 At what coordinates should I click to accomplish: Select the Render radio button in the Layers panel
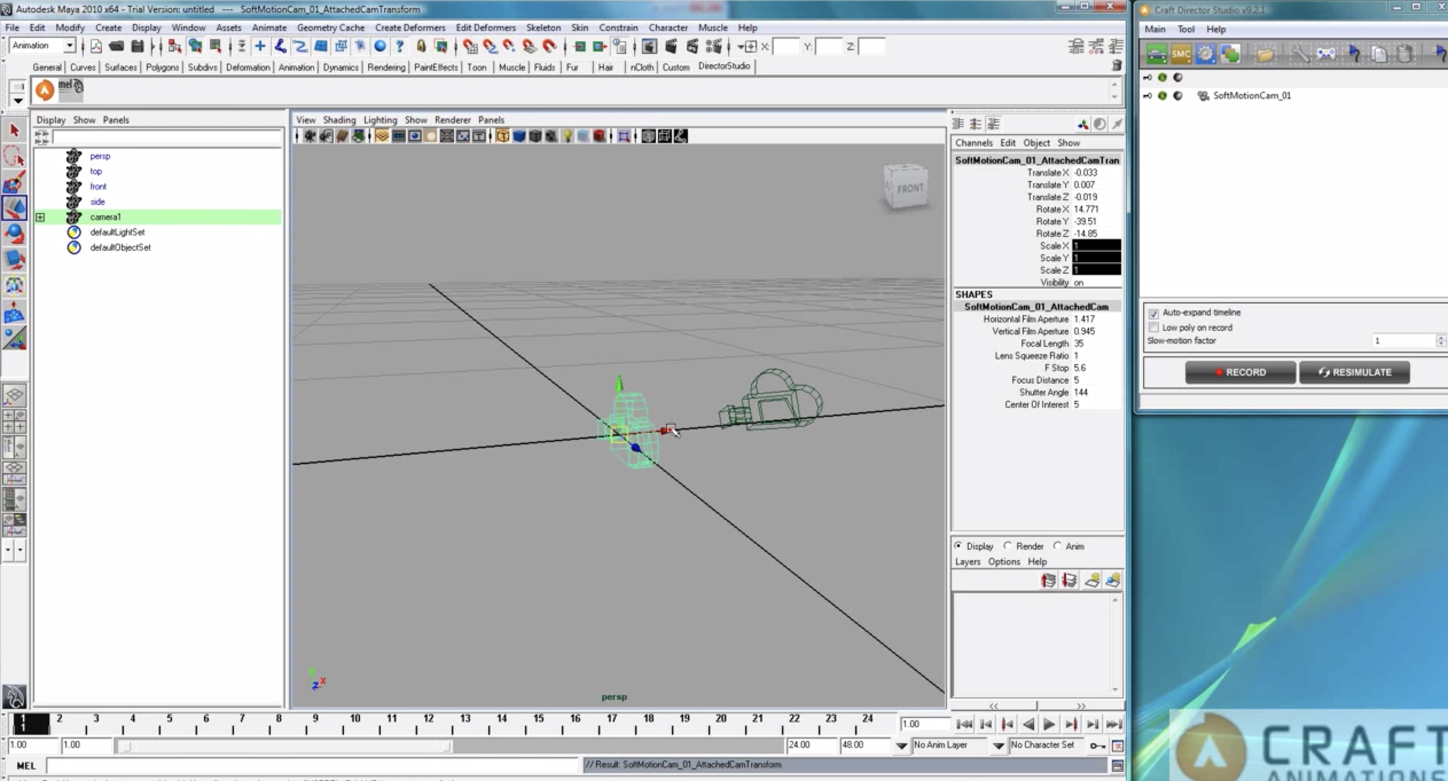pos(1008,546)
